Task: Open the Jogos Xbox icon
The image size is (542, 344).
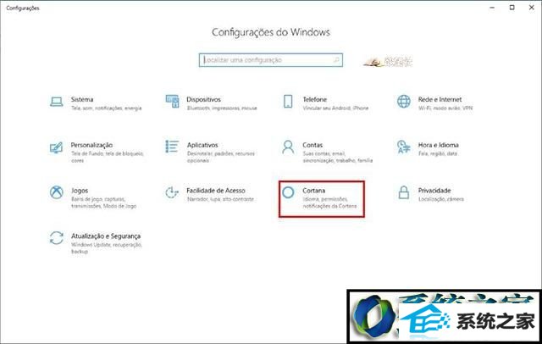Action: tap(57, 194)
